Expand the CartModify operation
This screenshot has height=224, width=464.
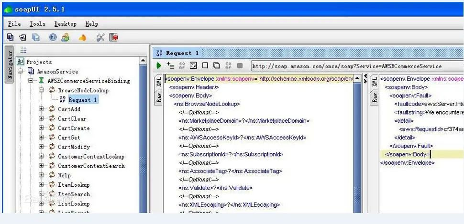(x=41, y=147)
